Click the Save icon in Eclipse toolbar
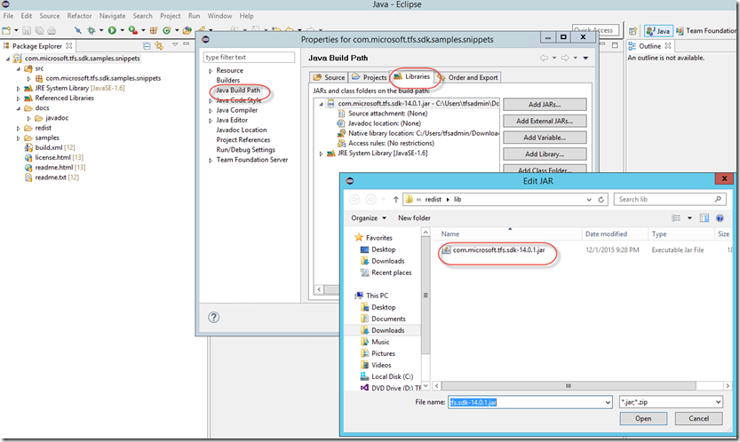740x442 pixels. pos(27,31)
